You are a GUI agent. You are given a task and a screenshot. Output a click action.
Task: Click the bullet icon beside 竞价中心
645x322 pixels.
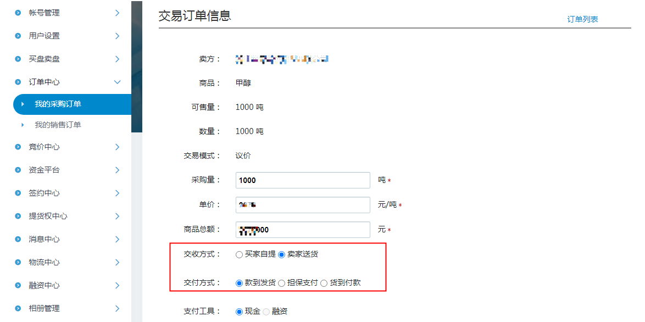tap(18, 147)
